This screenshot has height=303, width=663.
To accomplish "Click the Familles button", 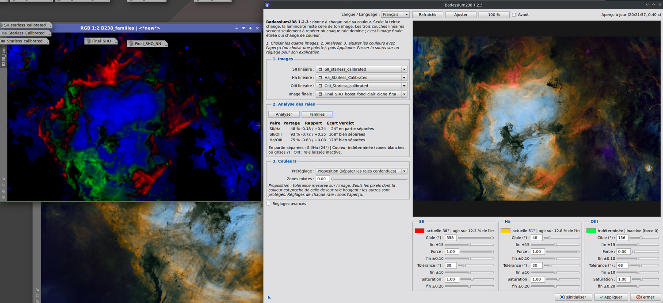I will click(317, 114).
